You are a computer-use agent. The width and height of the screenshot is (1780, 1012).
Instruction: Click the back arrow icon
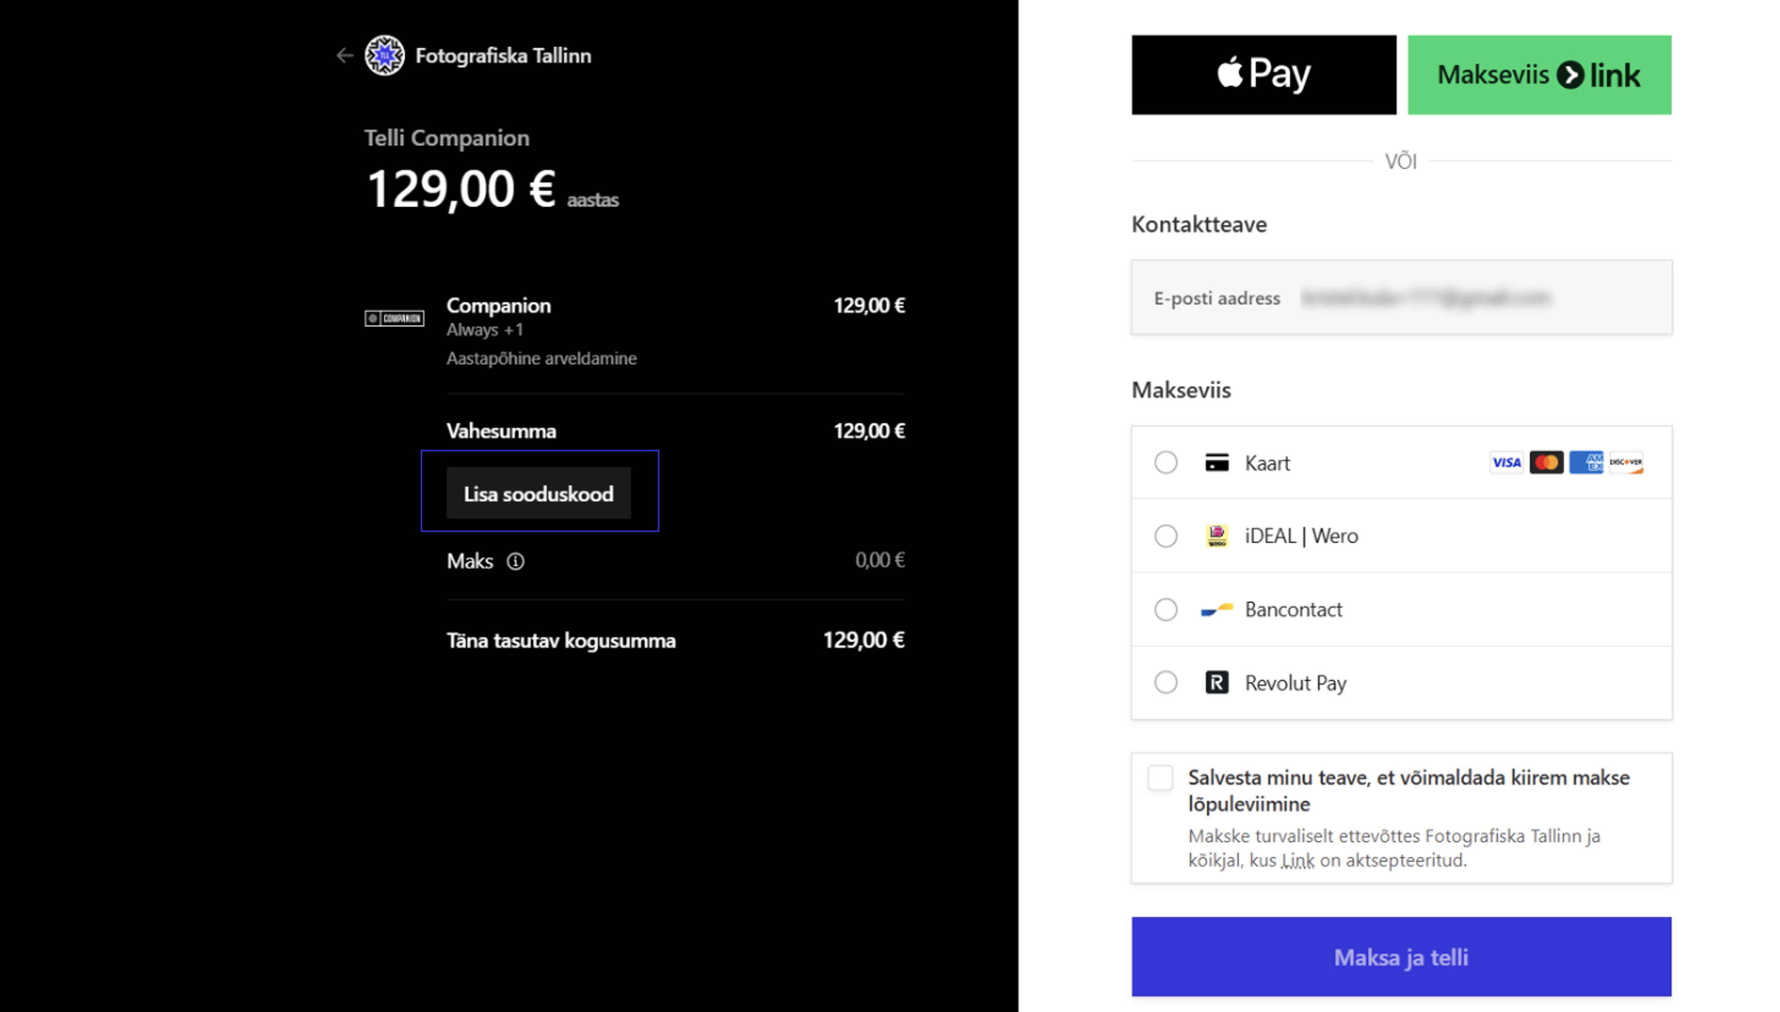(344, 56)
